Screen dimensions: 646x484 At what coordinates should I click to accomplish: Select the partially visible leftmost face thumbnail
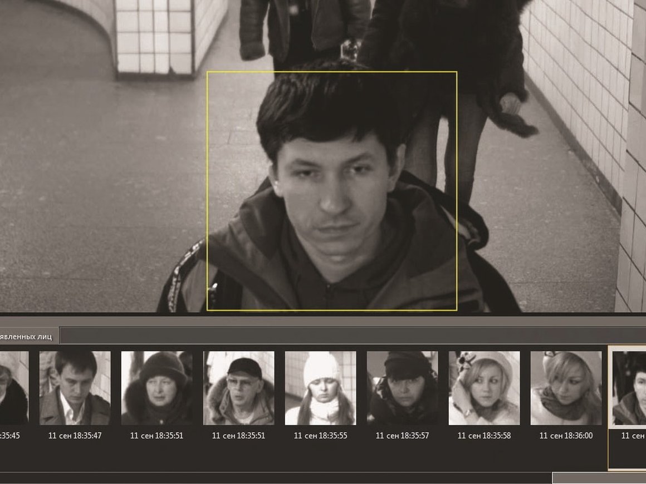click(x=13, y=388)
